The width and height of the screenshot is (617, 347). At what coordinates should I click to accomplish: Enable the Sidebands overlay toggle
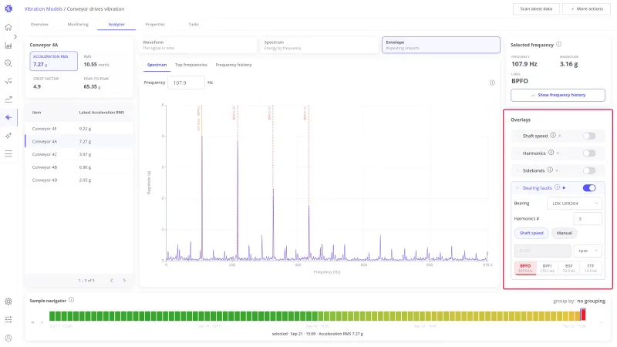pyautogui.click(x=589, y=170)
